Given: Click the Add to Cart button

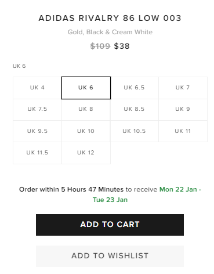Looking at the screenshot, I should [x=110, y=225].
